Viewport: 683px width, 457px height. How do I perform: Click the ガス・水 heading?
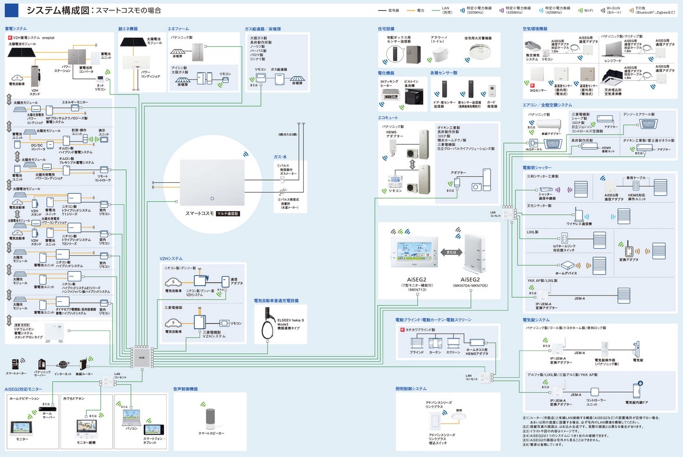pos(280,157)
